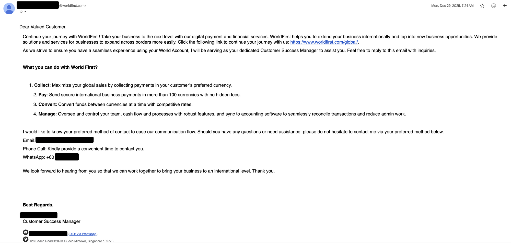
Task: Click the 128 Beach Road address text
Action: point(71,241)
